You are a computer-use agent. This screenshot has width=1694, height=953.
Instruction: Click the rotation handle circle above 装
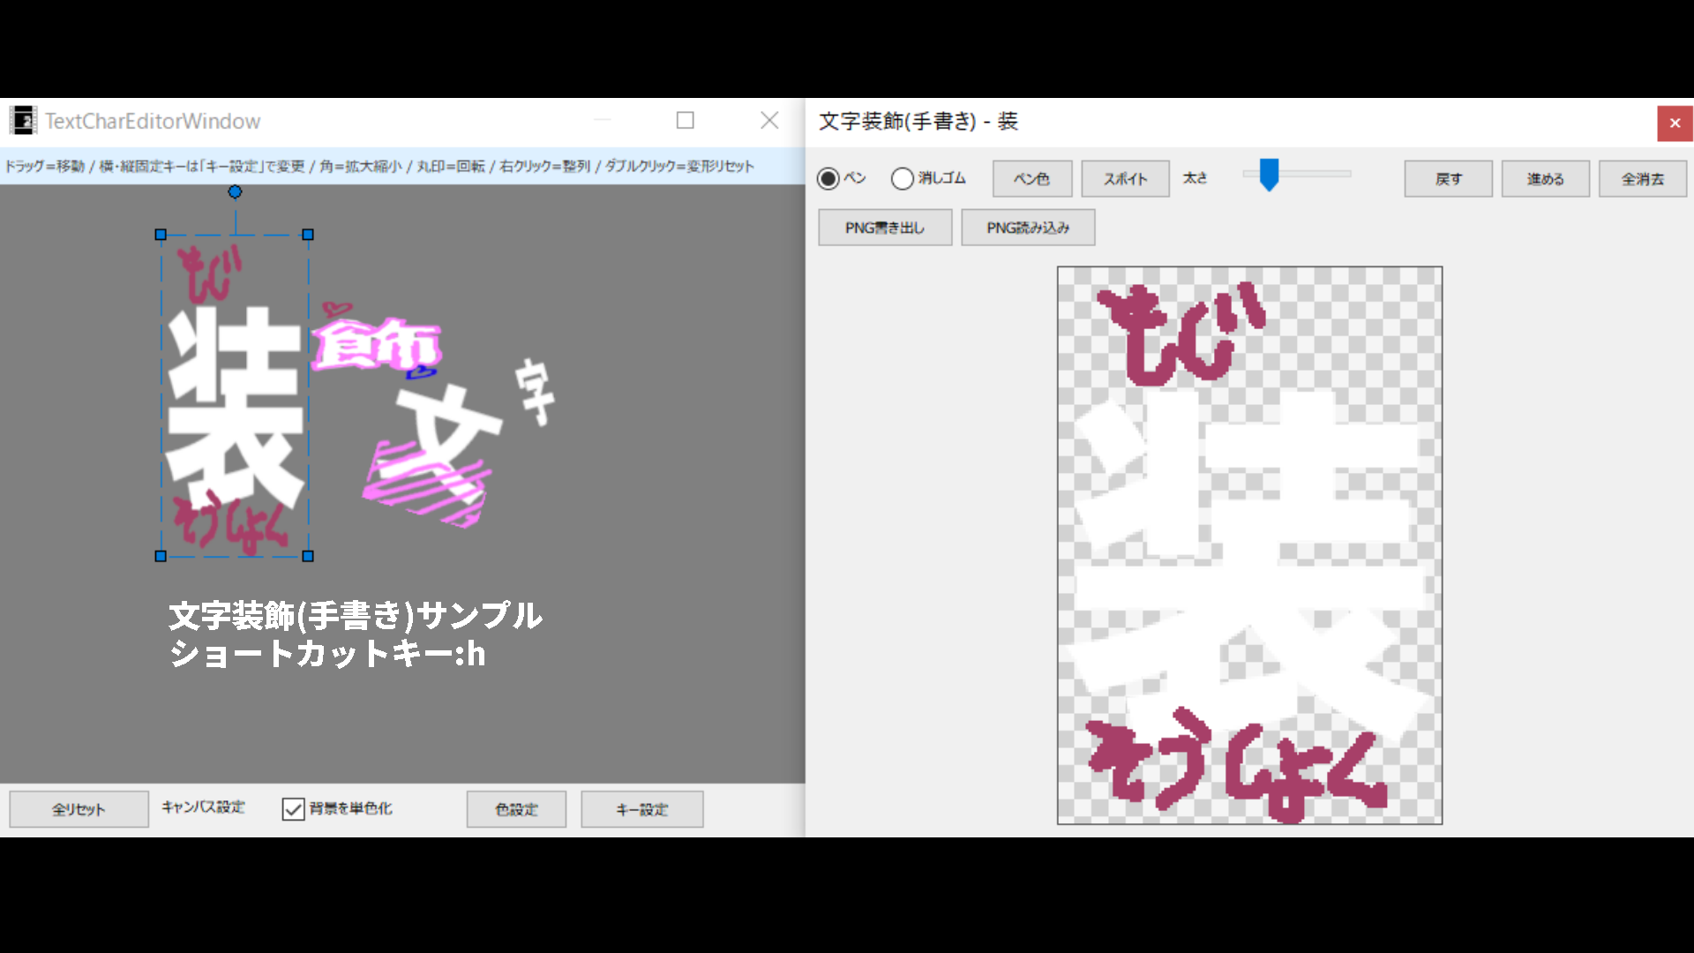[235, 191]
